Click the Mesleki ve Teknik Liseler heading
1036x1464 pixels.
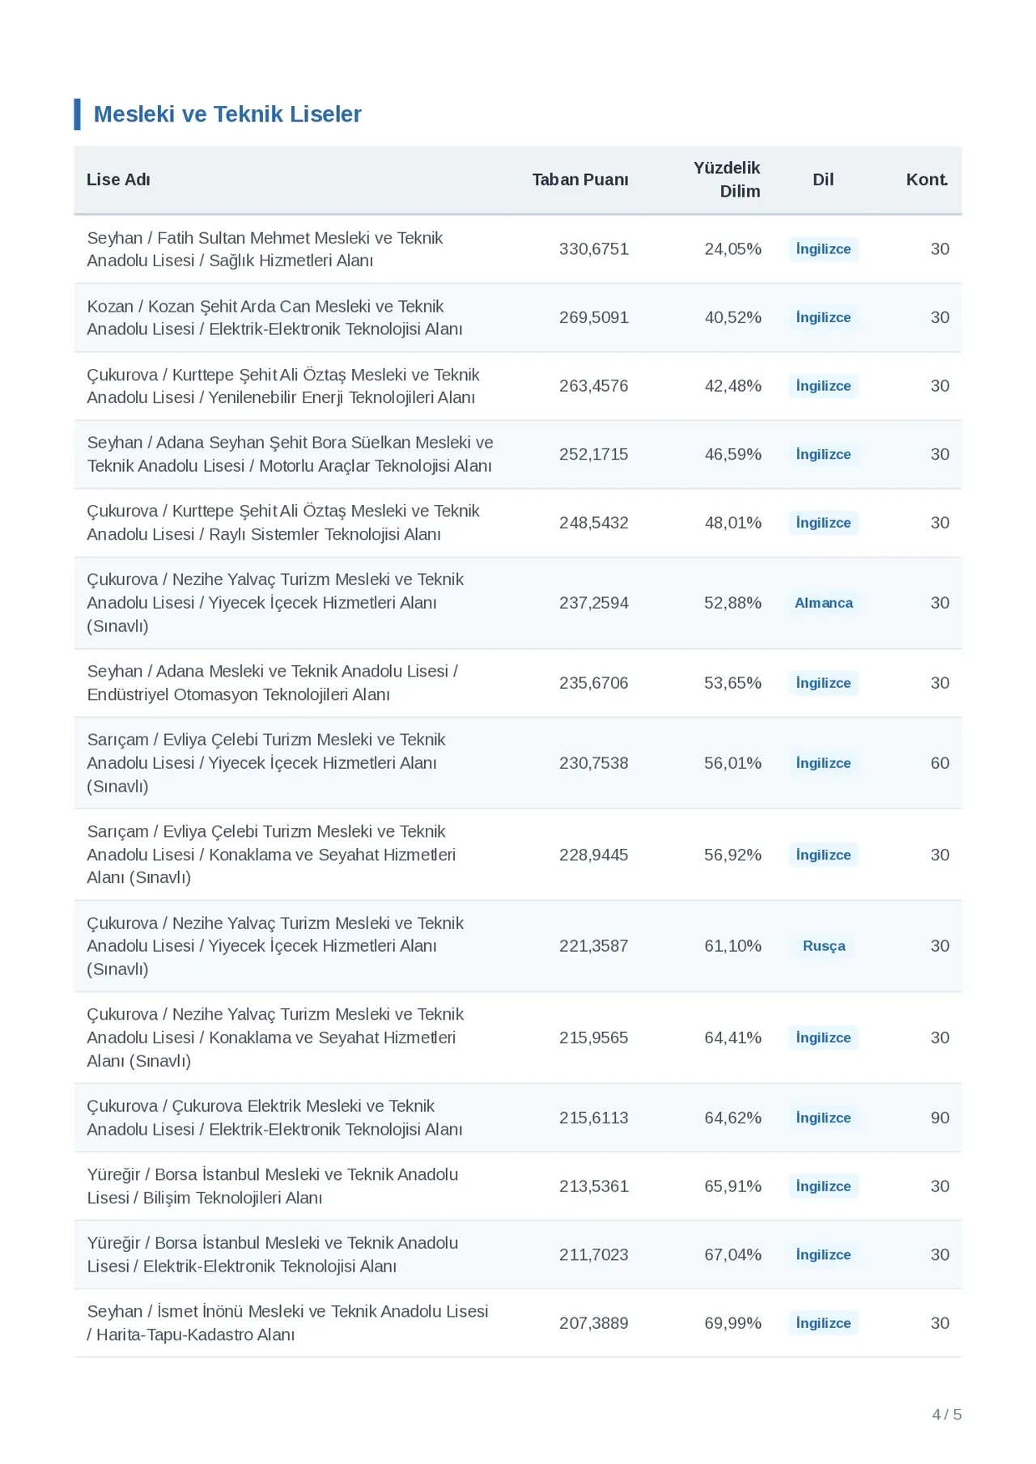(227, 114)
